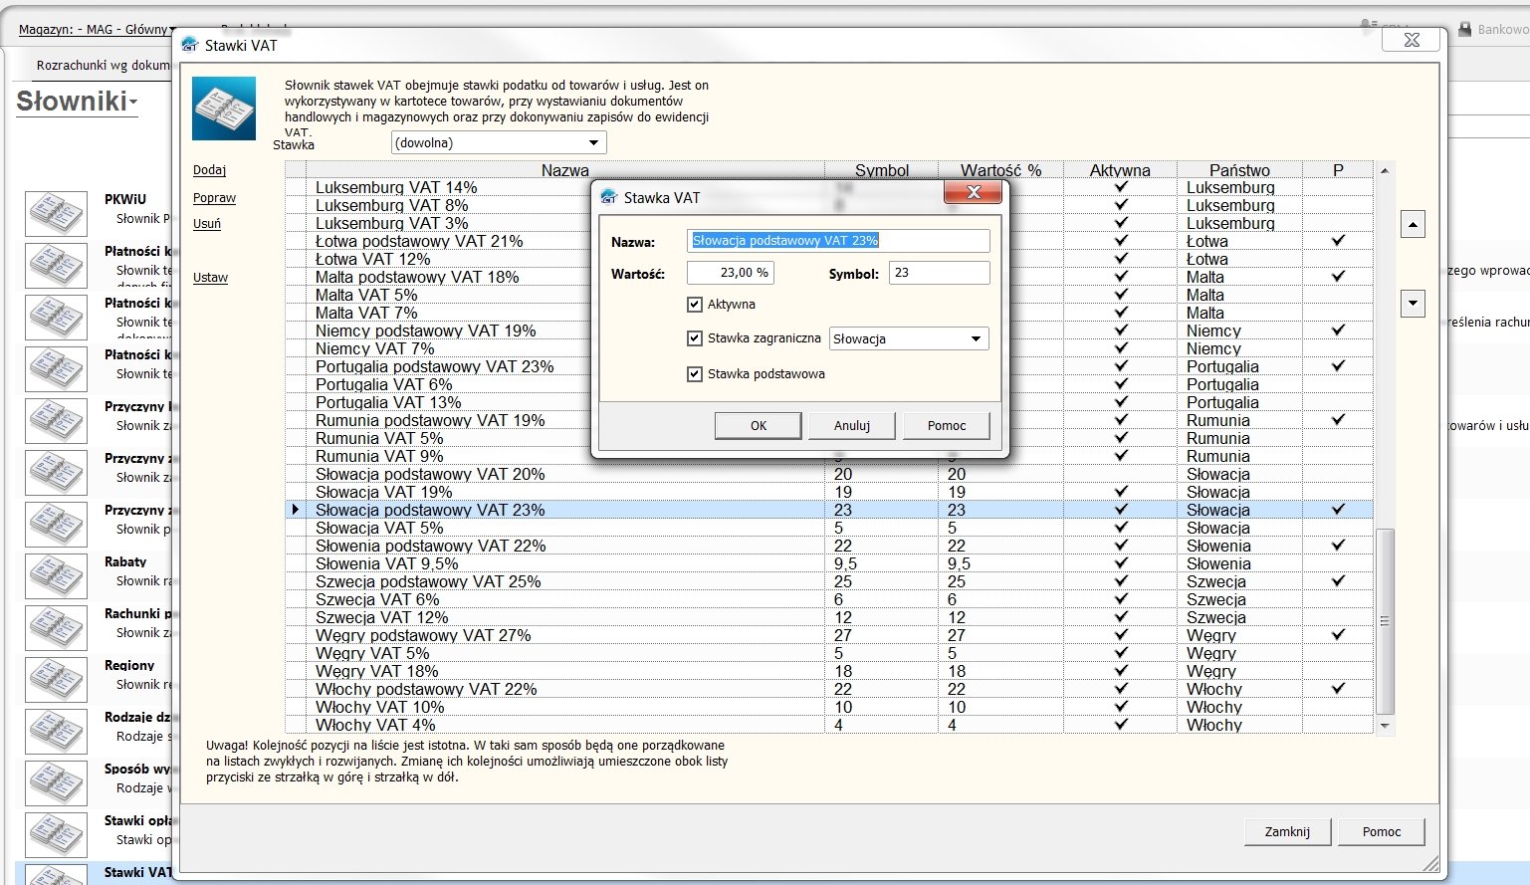
Task: Click into the Nazwa text field
Action: click(x=837, y=241)
